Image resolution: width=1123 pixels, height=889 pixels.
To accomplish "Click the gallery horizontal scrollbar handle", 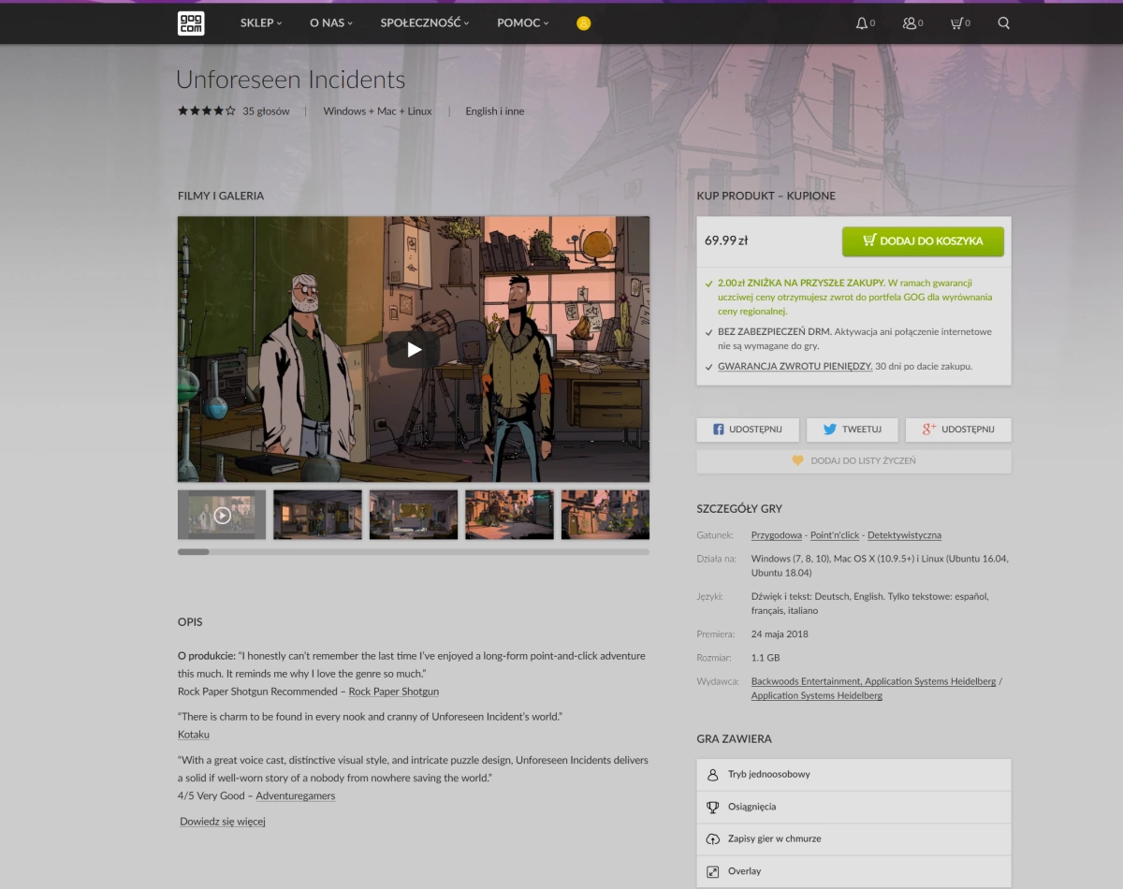I will pyautogui.click(x=194, y=552).
